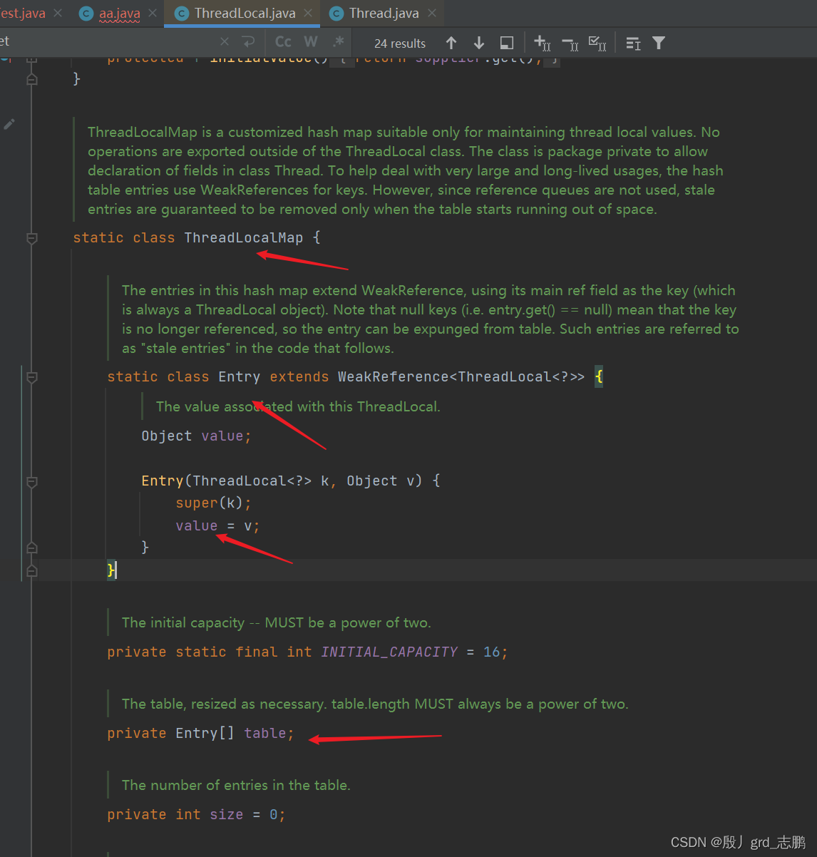Focus the find search input field
Image resolution: width=817 pixels, height=857 pixels.
(107, 42)
